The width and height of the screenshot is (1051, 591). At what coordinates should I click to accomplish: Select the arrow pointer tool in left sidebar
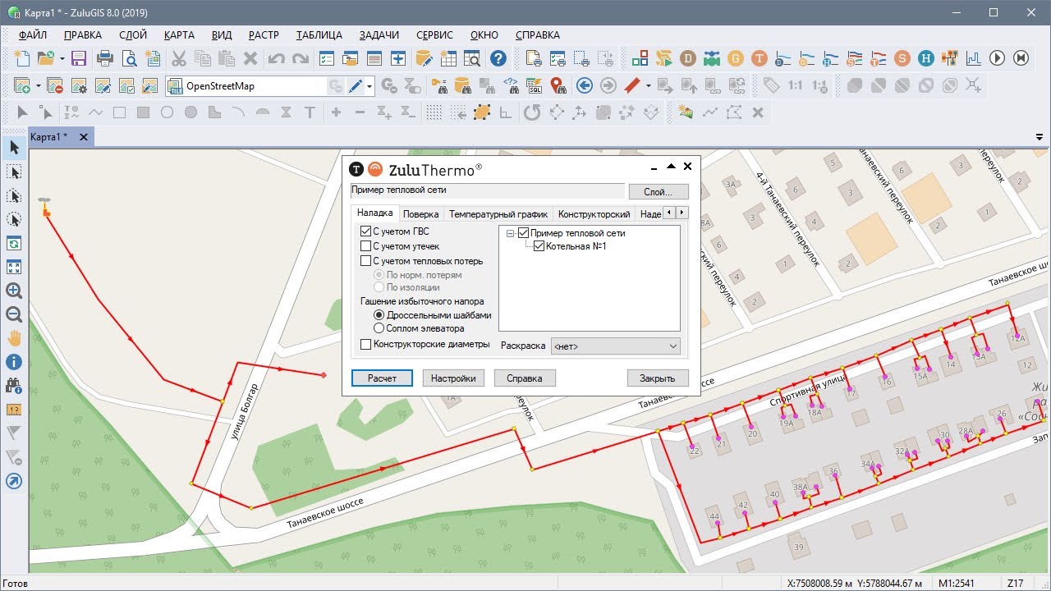(14, 148)
